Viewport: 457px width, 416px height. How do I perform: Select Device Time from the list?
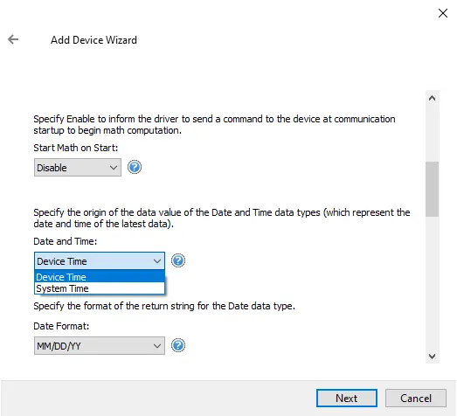pos(100,277)
